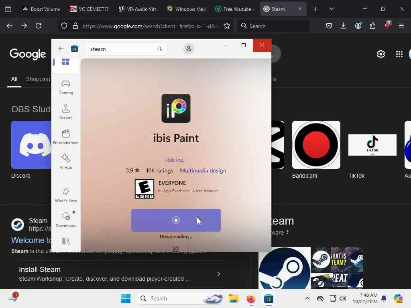
Task: Click the ESRB Everyone rating badge
Action: point(144,189)
